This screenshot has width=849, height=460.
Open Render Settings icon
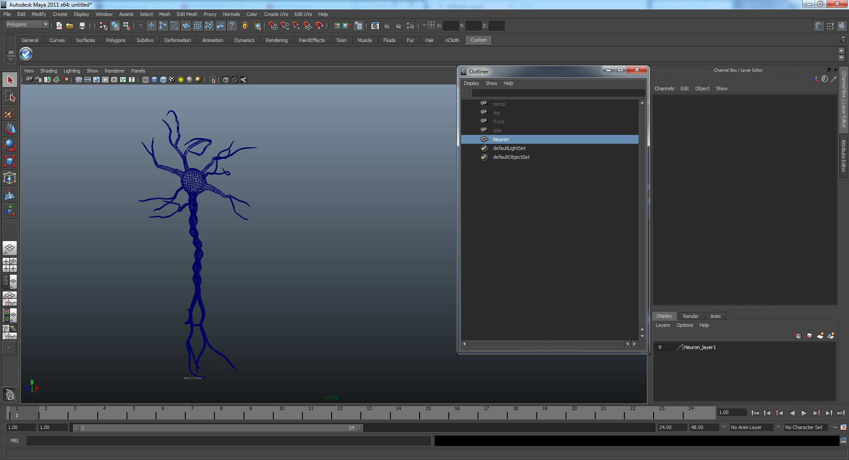[411, 26]
